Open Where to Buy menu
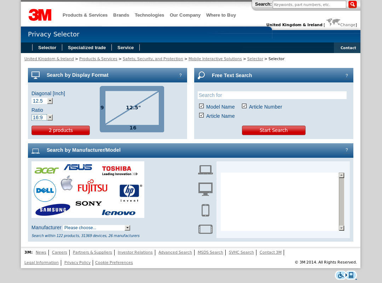The width and height of the screenshot is (382, 283). (221, 15)
